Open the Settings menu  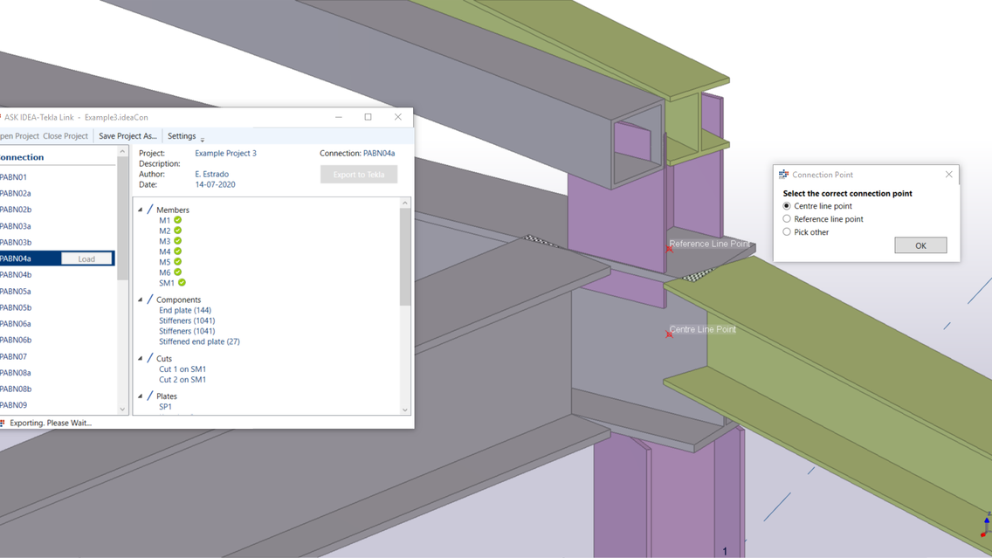182,136
